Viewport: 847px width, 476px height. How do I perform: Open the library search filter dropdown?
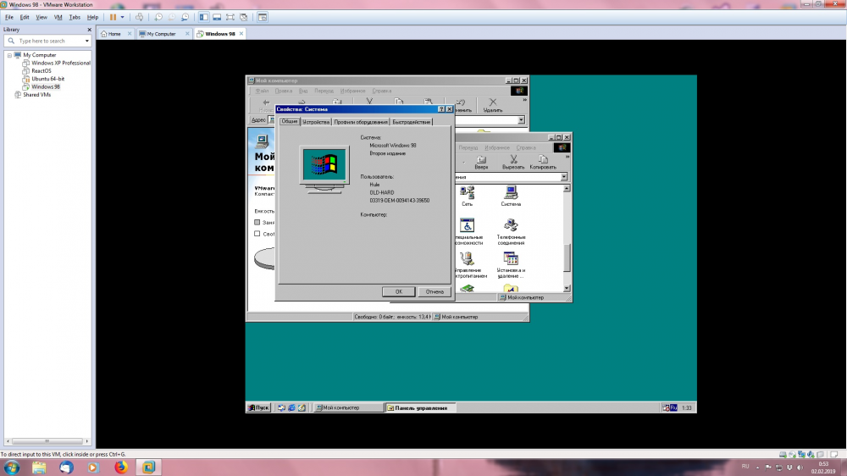(x=86, y=41)
